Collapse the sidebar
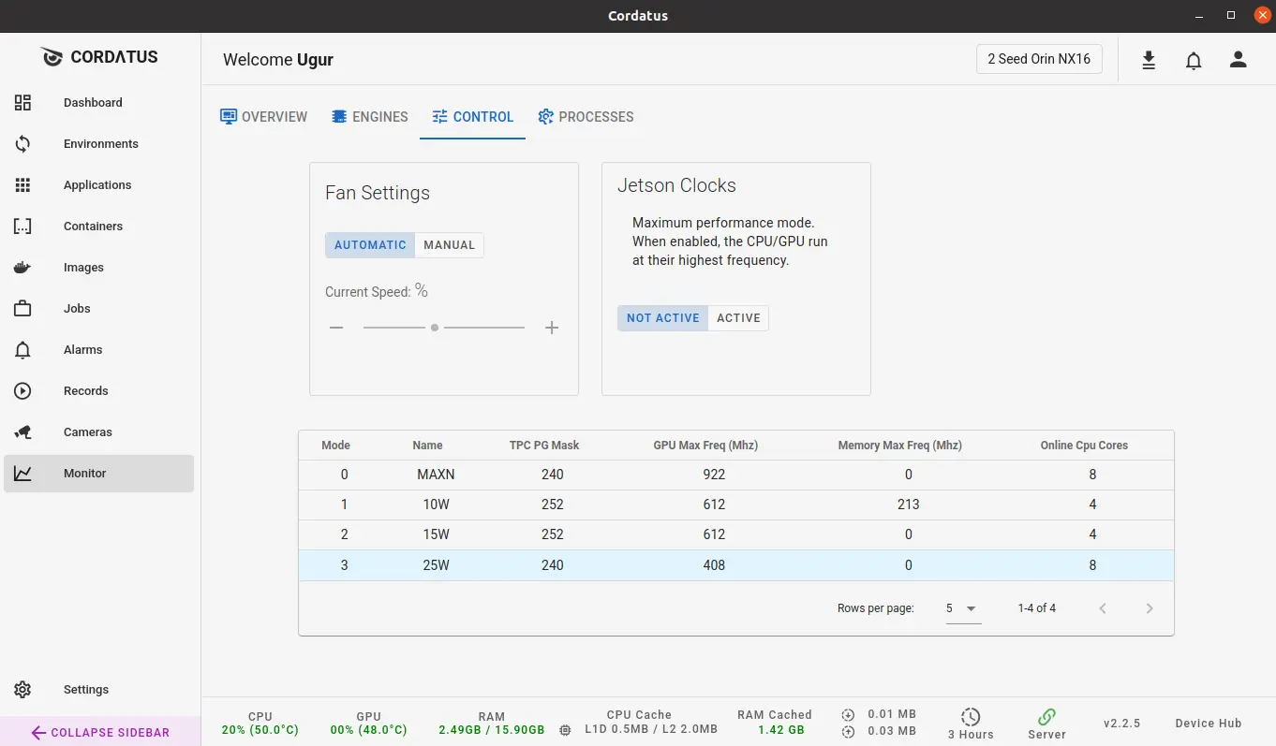The width and height of the screenshot is (1276, 746). pos(100,732)
